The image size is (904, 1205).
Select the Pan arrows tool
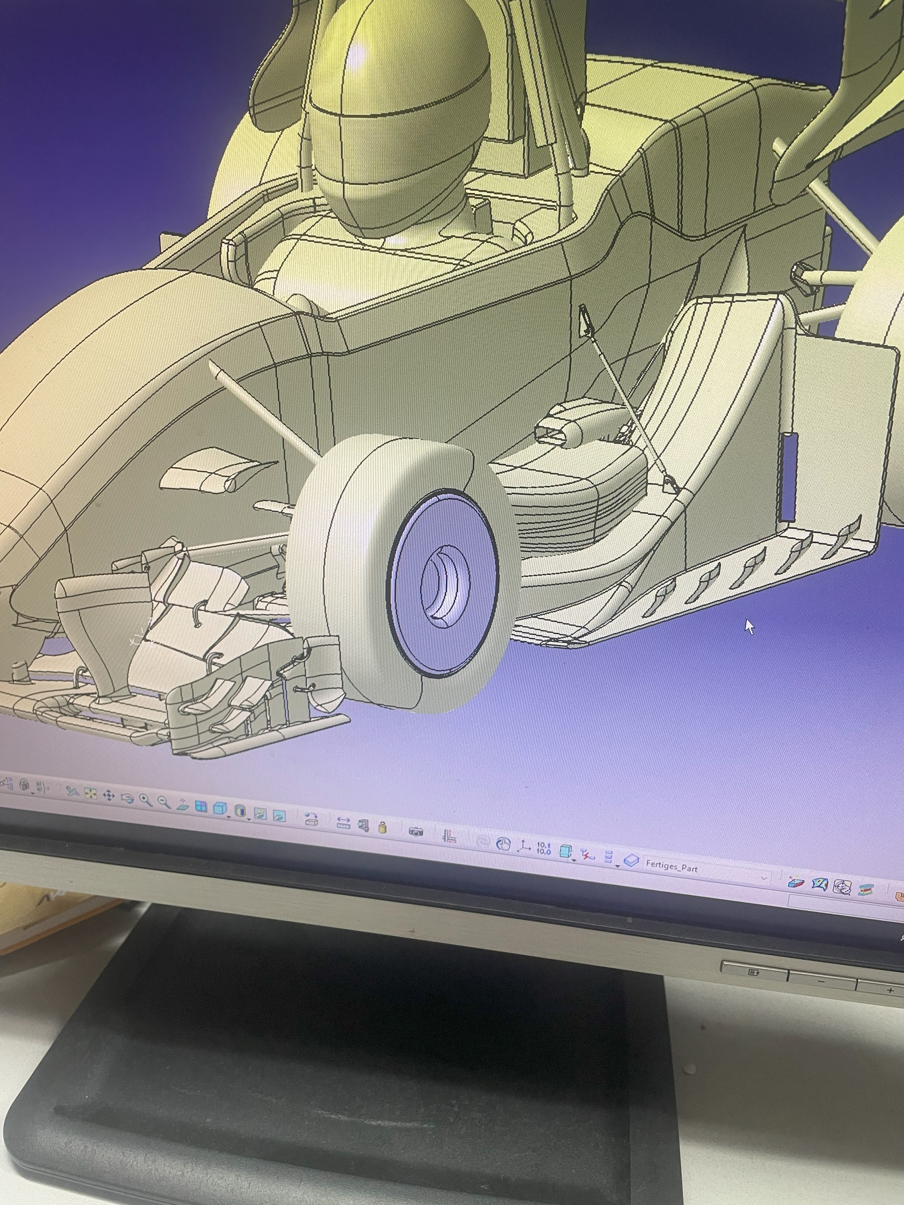point(109,796)
